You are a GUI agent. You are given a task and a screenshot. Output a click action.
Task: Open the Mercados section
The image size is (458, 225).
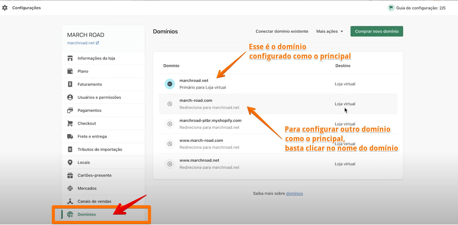coord(103,188)
